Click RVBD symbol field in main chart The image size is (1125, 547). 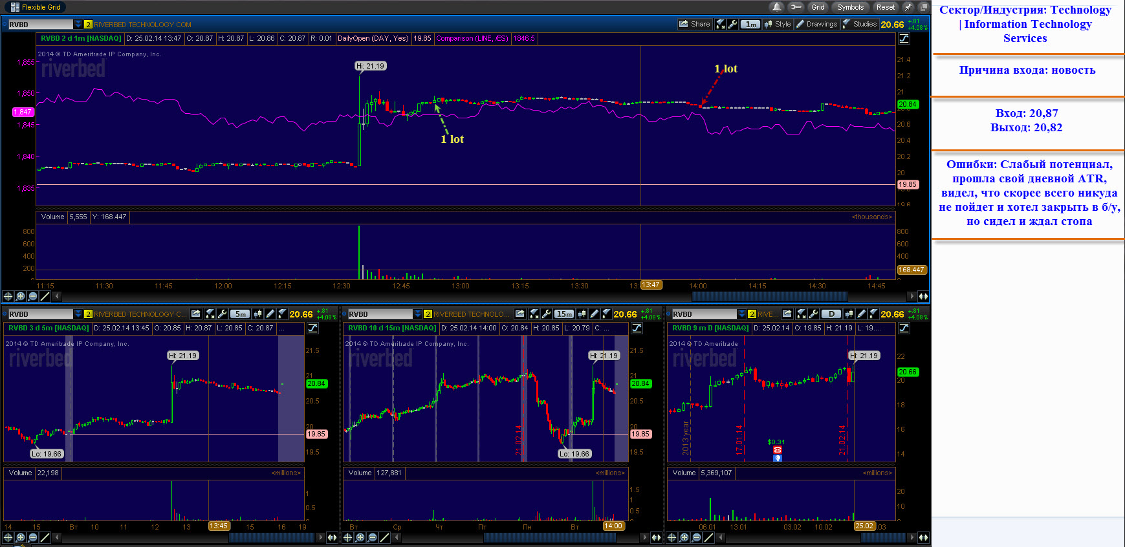tap(40, 25)
